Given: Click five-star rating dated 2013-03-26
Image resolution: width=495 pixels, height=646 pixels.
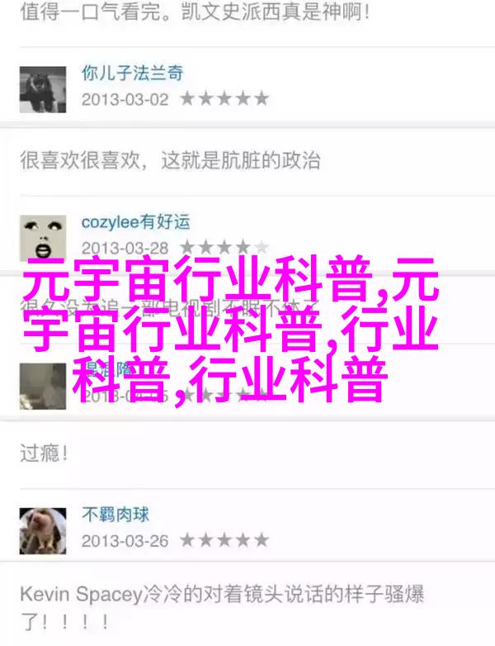Looking at the screenshot, I should click(x=224, y=540).
